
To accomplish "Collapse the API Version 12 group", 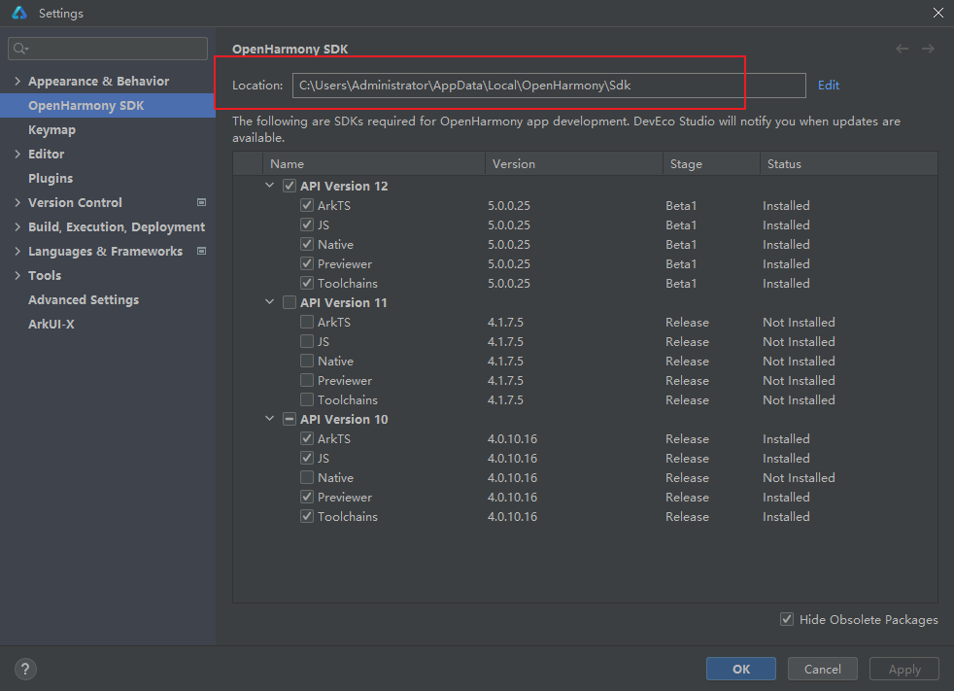I will pos(269,185).
